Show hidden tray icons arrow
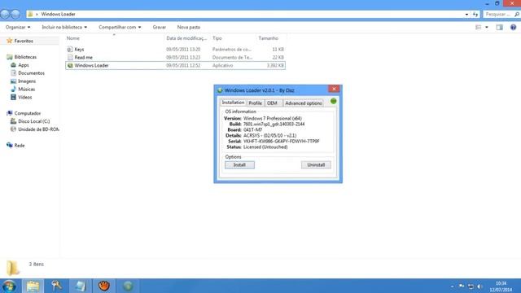The height and width of the screenshot is (293, 521). [x=453, y=286]
